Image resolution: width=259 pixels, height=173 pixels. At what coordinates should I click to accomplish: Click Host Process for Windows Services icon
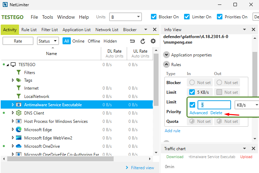[19, 121]
